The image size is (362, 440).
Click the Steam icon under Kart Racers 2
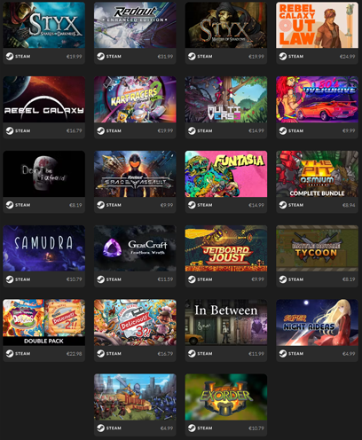(x=101, y=130)
